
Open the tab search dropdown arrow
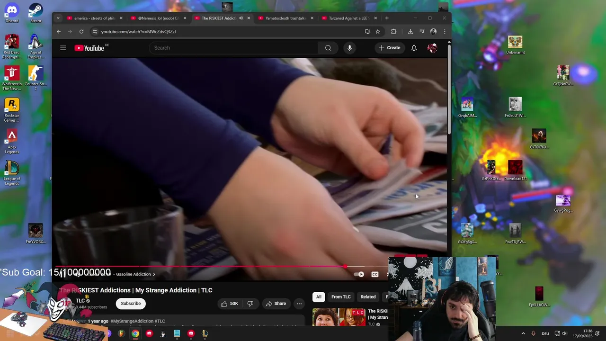[58, 18]
